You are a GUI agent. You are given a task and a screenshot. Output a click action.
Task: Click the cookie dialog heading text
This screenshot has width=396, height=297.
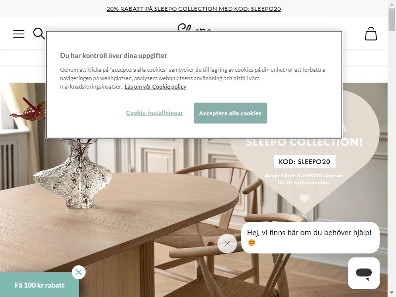[x=114, y=55]
